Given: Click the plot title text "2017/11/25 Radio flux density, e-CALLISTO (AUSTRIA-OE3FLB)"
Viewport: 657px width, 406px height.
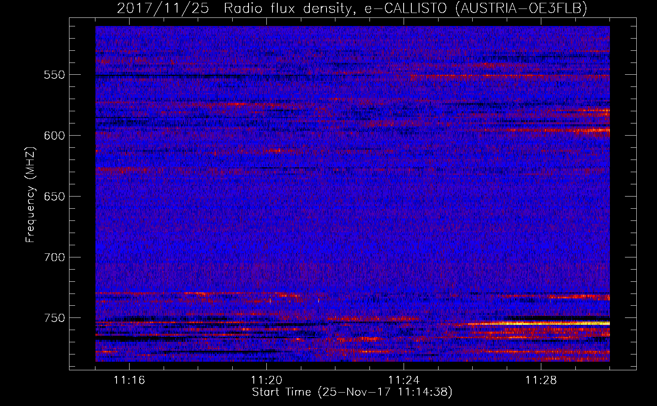Looking at the screenshot, I should 352,8.
